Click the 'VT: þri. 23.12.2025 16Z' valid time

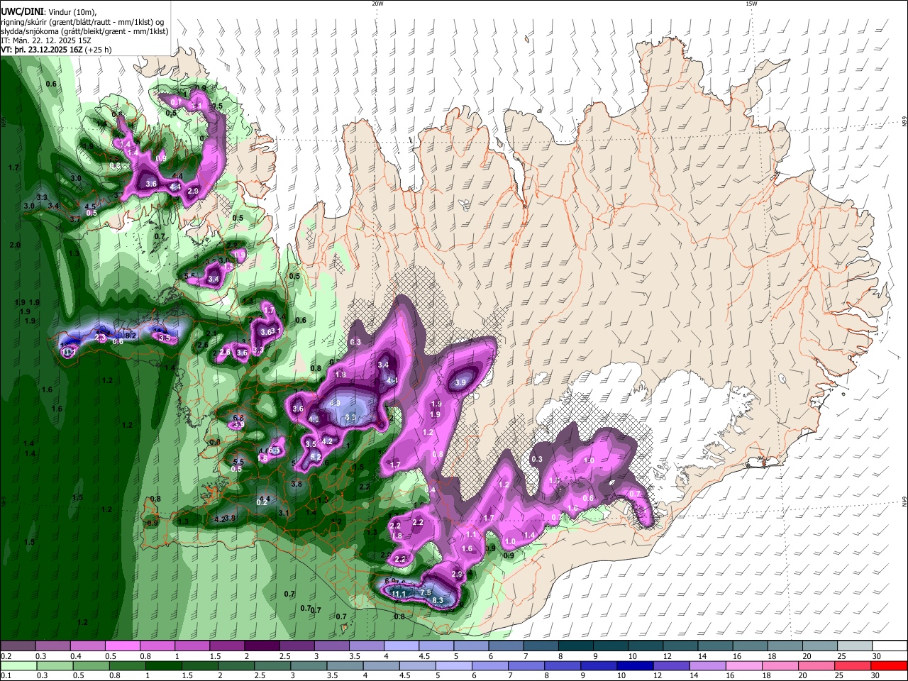tap(42, 50)
